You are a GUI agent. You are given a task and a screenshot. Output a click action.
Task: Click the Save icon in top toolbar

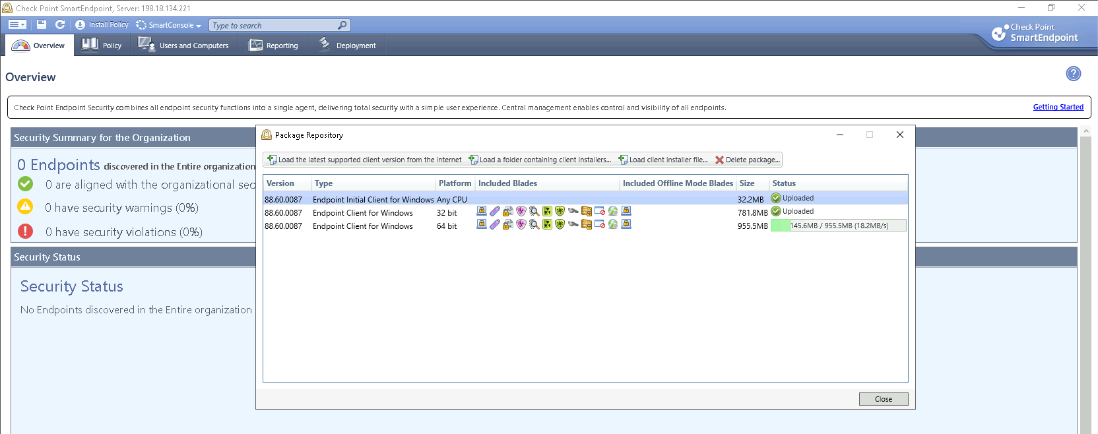click(x=42, y=24)
